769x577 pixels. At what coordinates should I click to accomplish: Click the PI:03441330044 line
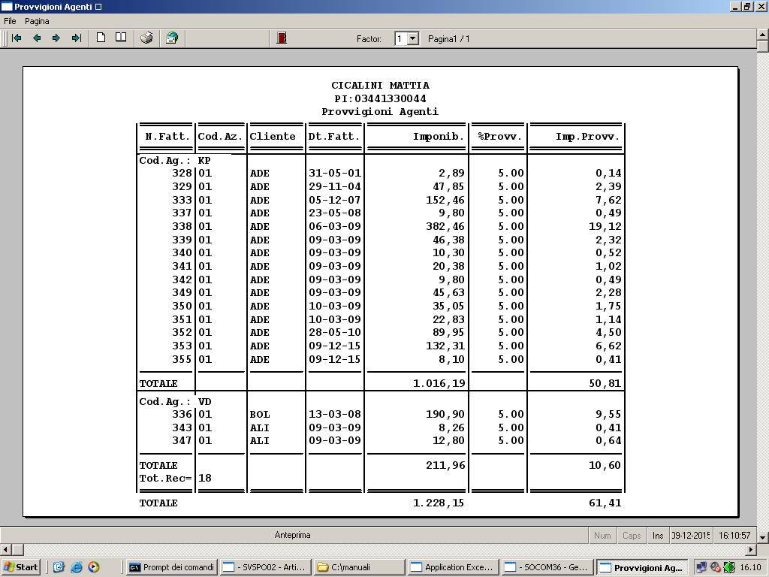(x=380, y=98)
